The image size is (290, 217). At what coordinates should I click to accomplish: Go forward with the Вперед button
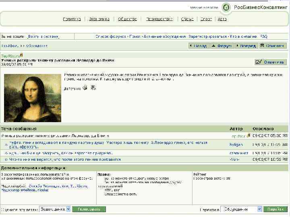pos(246,46)
